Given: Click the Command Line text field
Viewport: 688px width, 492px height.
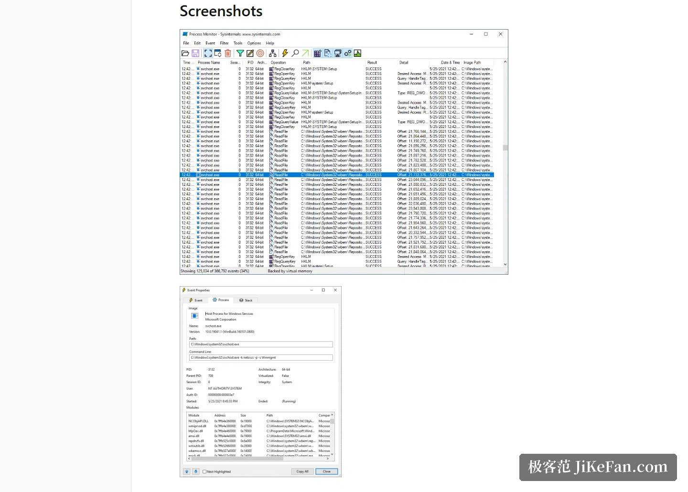Looking at the screenshot, I should pos(261,357).
